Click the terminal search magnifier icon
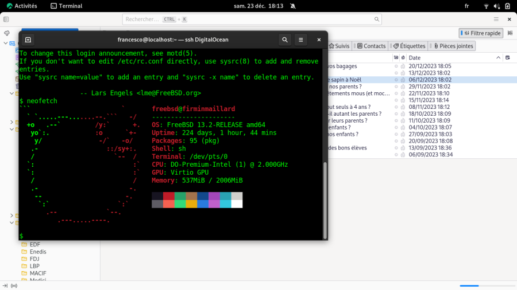Image resolution: width=517 pixels, height=290 pixels. tap(284, 40)
